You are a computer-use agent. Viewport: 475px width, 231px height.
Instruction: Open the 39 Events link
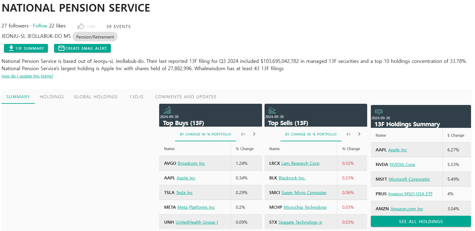119,27
